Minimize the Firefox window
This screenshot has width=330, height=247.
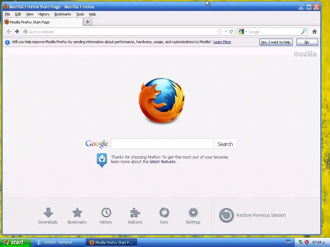301,7
